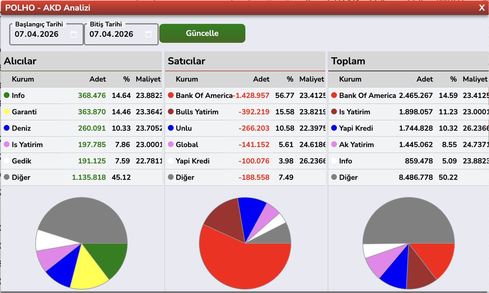Viewport: 489px width, 293px height.
Task: Click the Bulls Yatirim seller row
Action: click(x=245, y=112)
